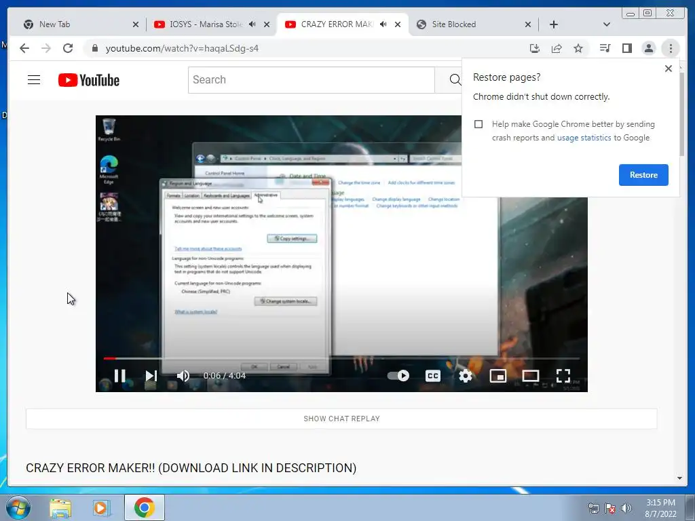This screenshot has width=695, height=521.
Task: Open usage statistics link
Action: [584, 138]
